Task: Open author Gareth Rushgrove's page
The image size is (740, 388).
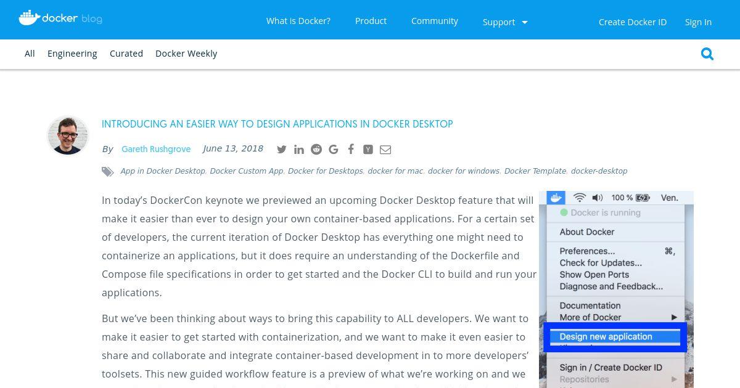Action: [x=156, y=149]
